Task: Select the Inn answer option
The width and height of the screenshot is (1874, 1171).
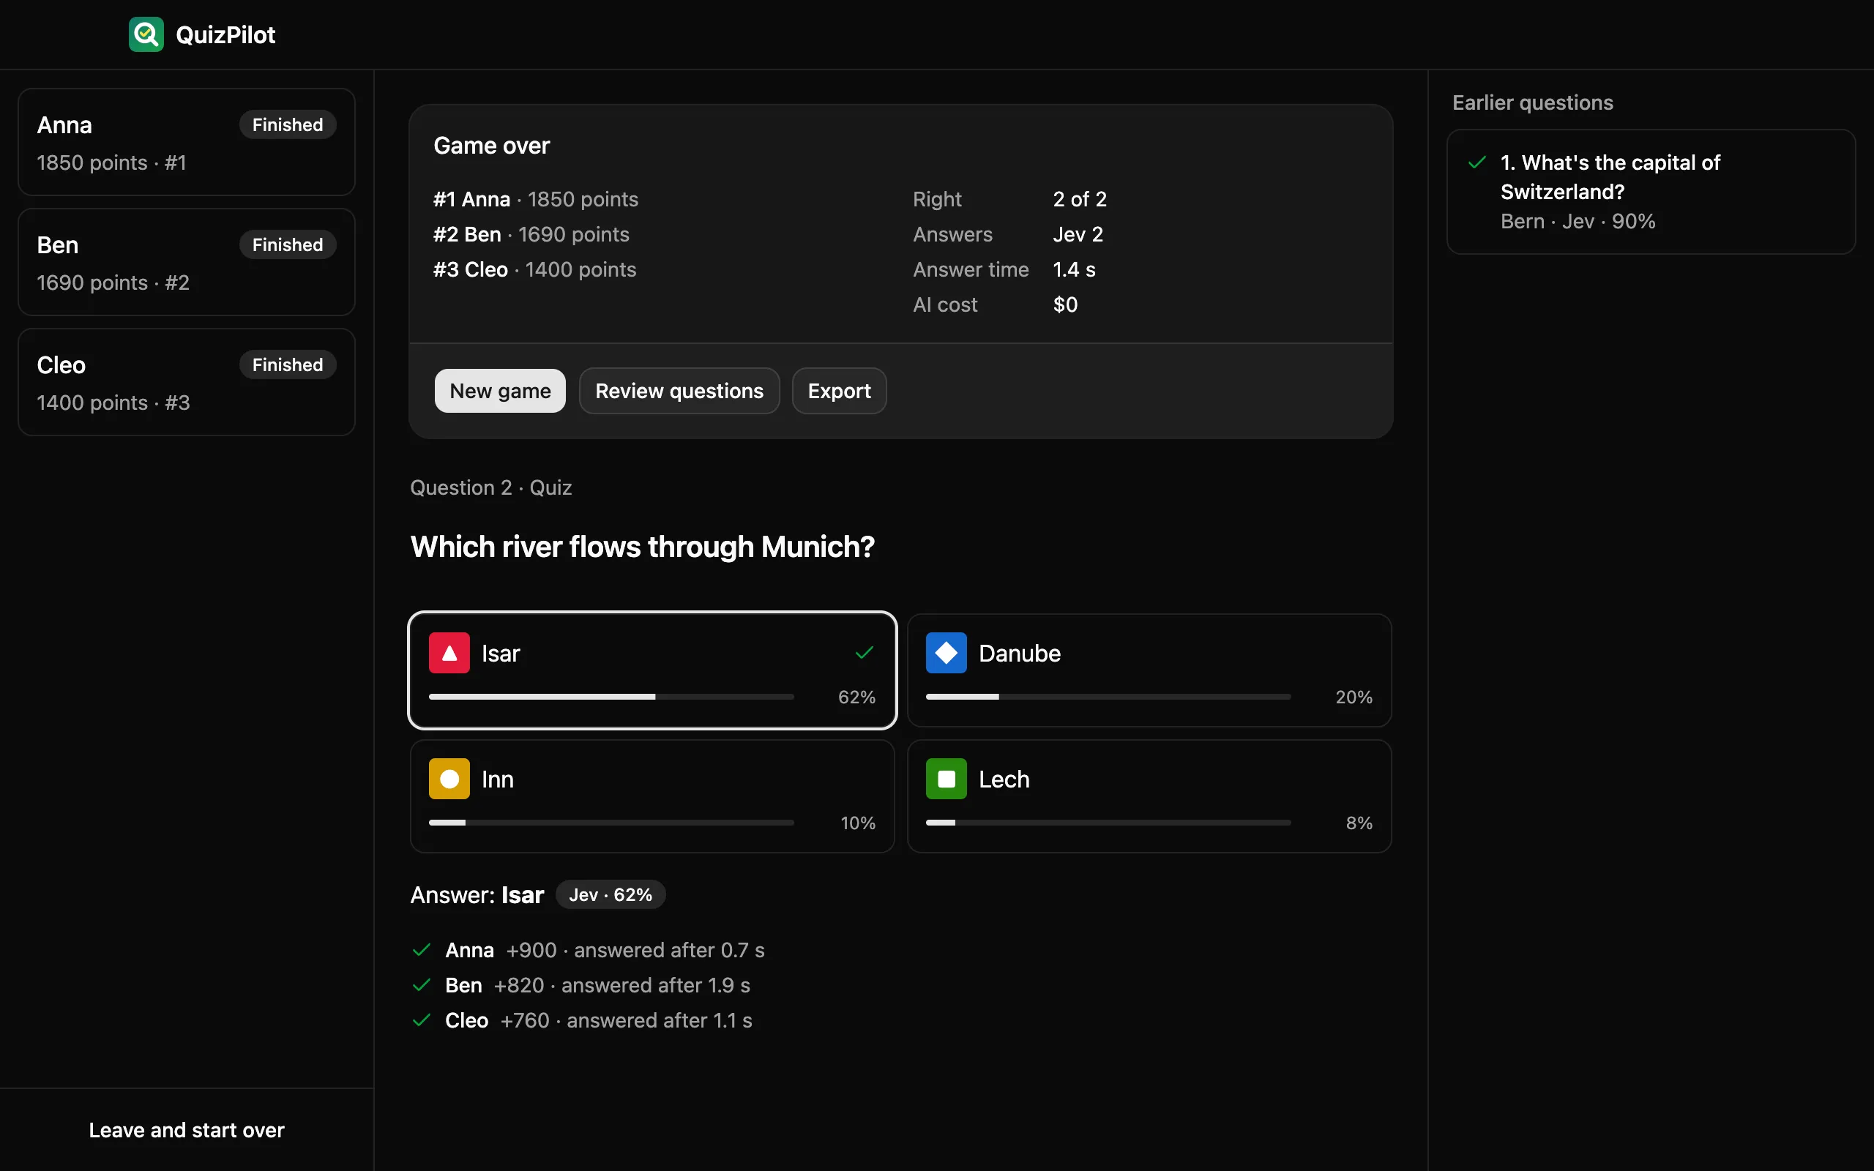Action: pyautogui.click(x=652, y=796)
